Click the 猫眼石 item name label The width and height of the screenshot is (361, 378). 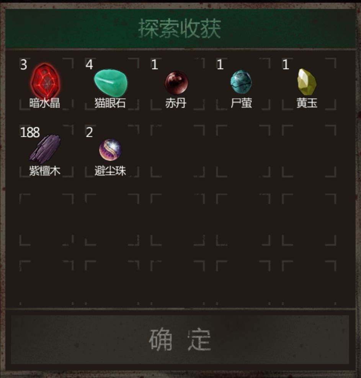coord(110,103)
